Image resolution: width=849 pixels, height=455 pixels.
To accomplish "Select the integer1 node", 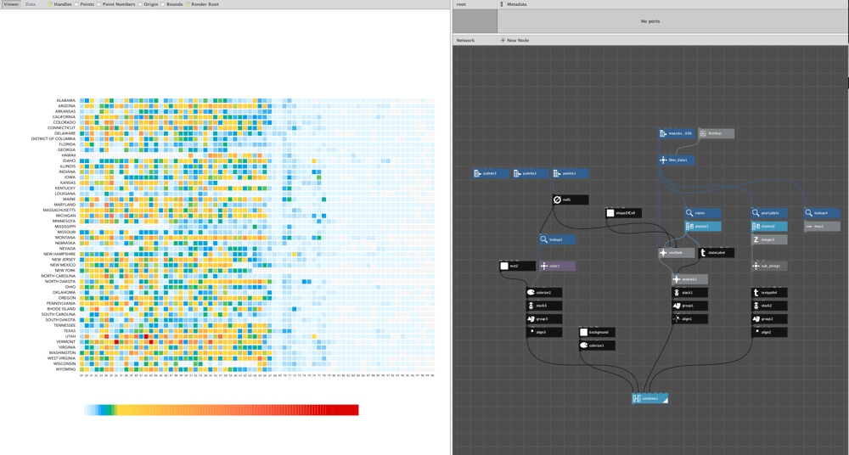I will click(769, 239).
